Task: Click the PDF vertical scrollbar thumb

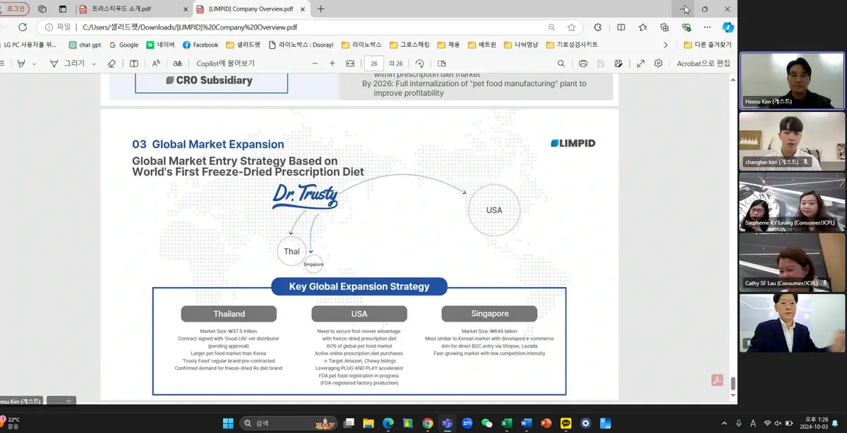Action: (733, 383)
